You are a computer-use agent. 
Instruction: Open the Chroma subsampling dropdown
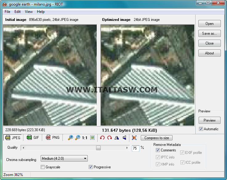point(64,158)
